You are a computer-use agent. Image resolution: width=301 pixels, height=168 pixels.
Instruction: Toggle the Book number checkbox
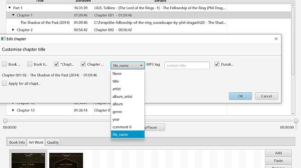[5, 64]
